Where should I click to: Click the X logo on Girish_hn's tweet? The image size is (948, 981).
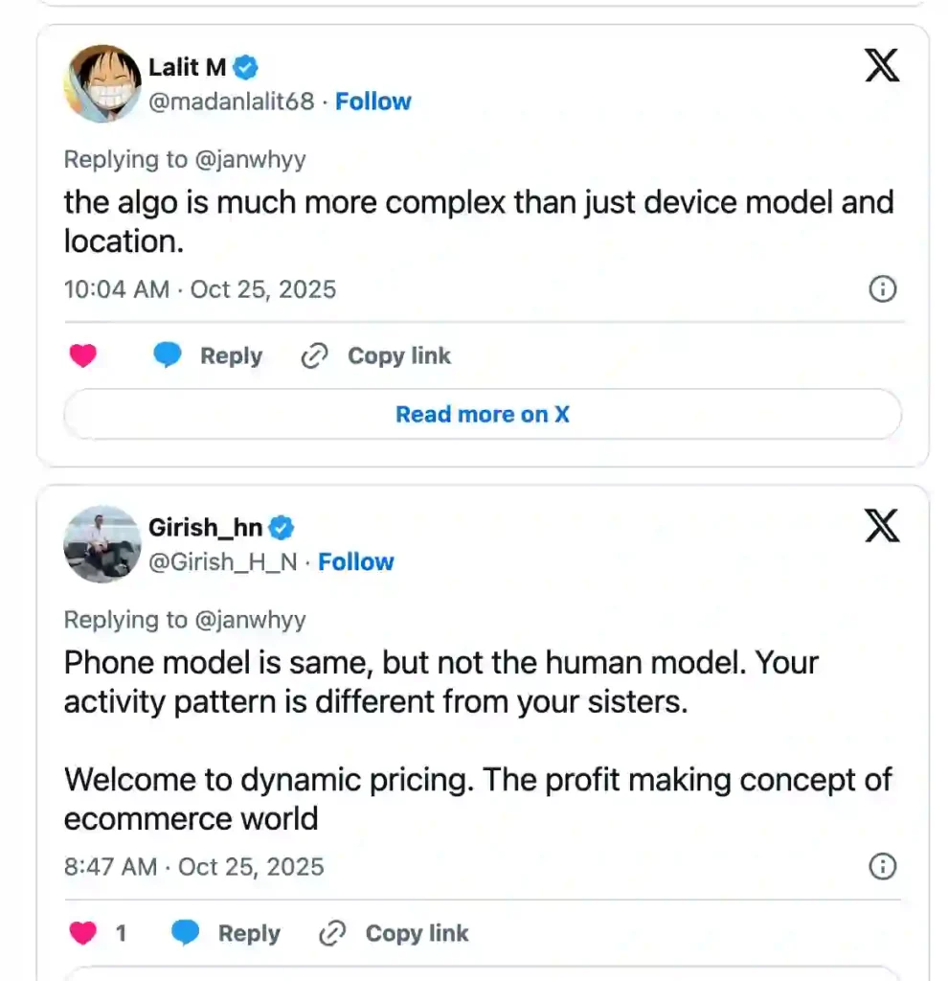tap(882, 526)
